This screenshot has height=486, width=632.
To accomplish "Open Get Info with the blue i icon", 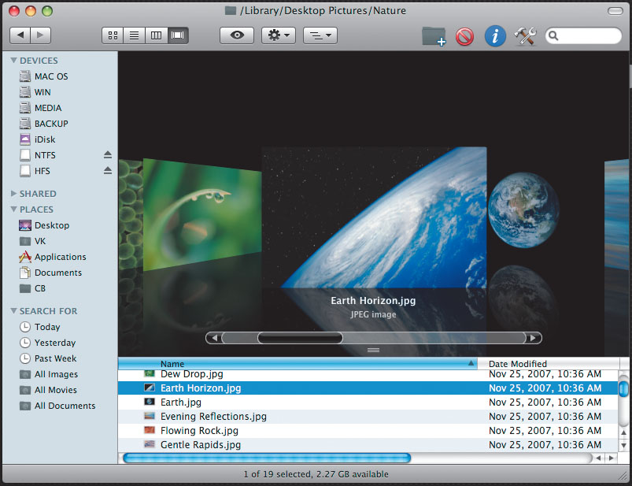I will [x=495, y=36].
